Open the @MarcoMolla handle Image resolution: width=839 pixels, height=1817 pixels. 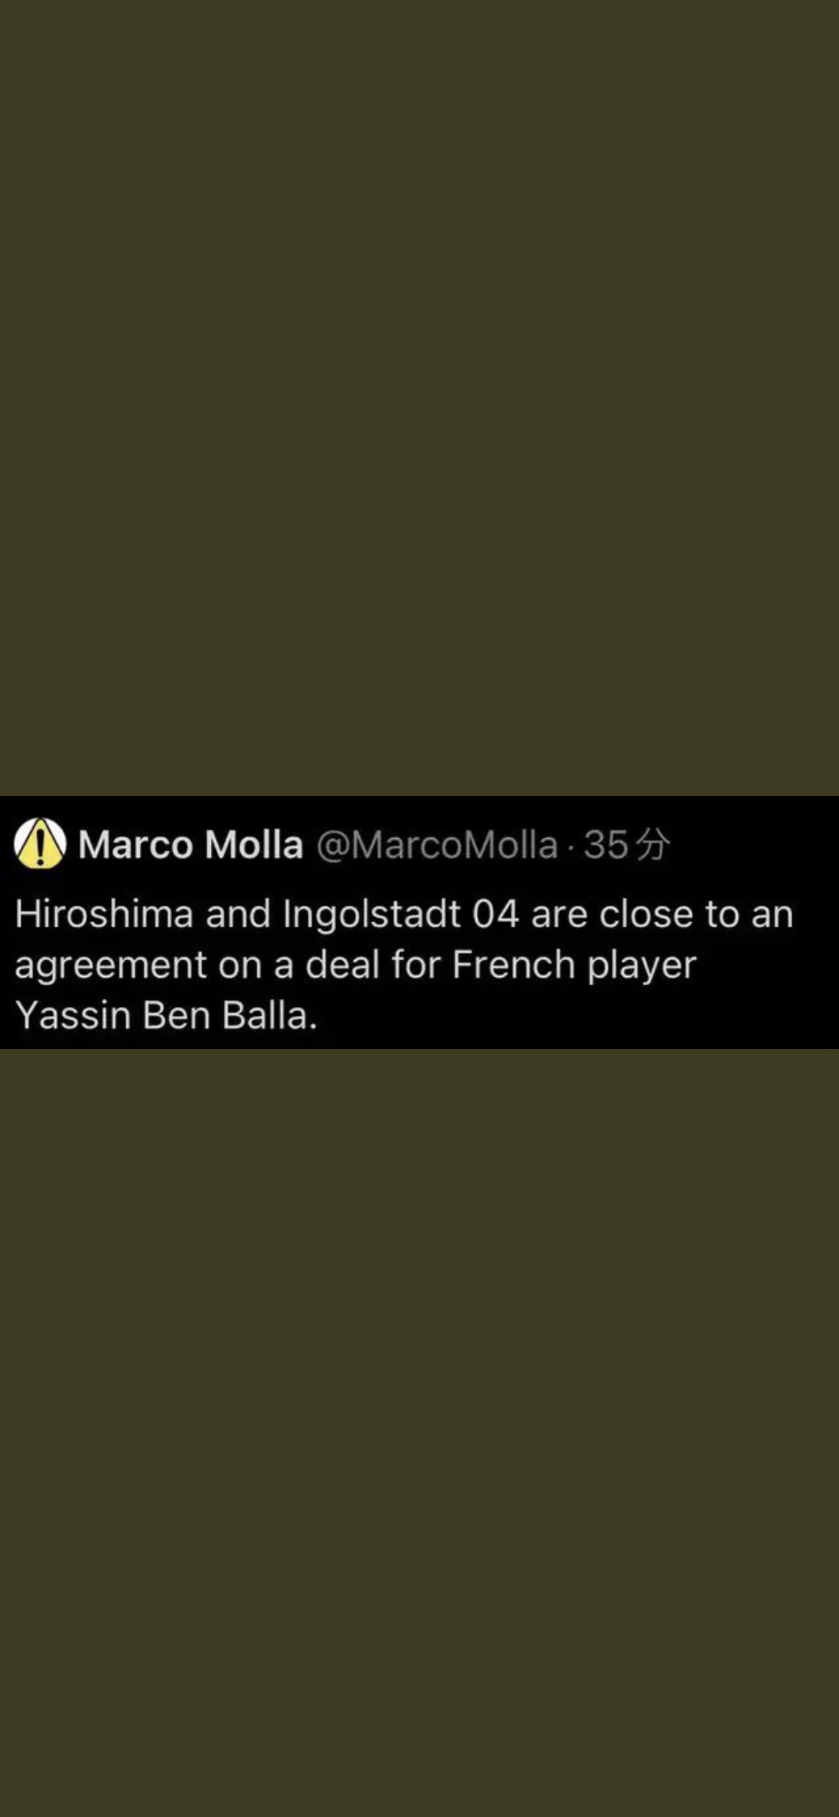point(437,845)
